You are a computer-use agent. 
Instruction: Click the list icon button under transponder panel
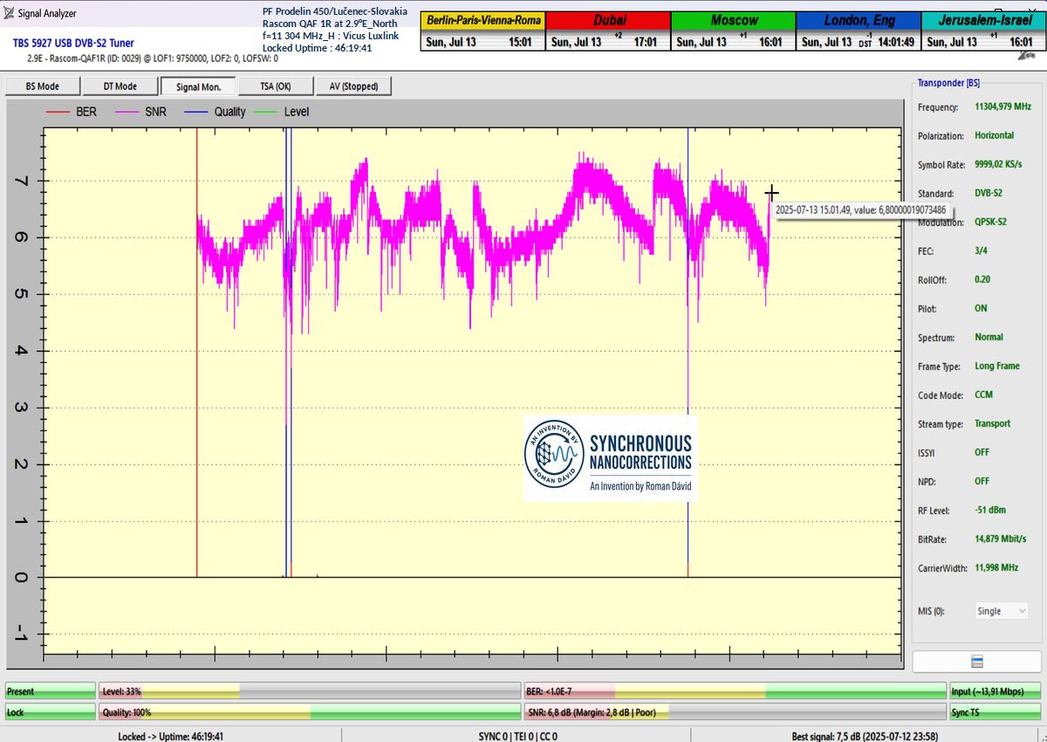976,661
